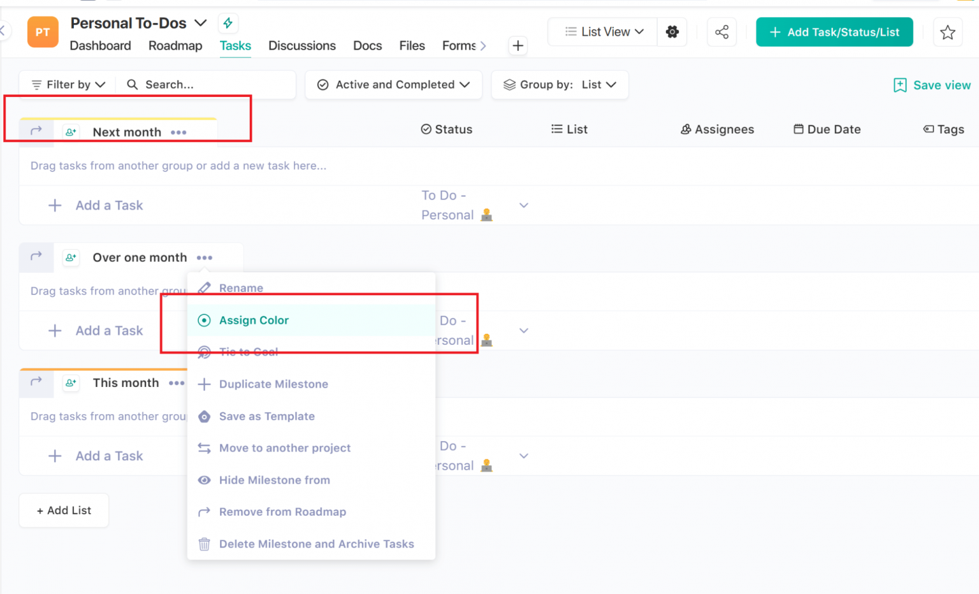Click the plus icon in Next month's Add a Task row

coord(55,205)
